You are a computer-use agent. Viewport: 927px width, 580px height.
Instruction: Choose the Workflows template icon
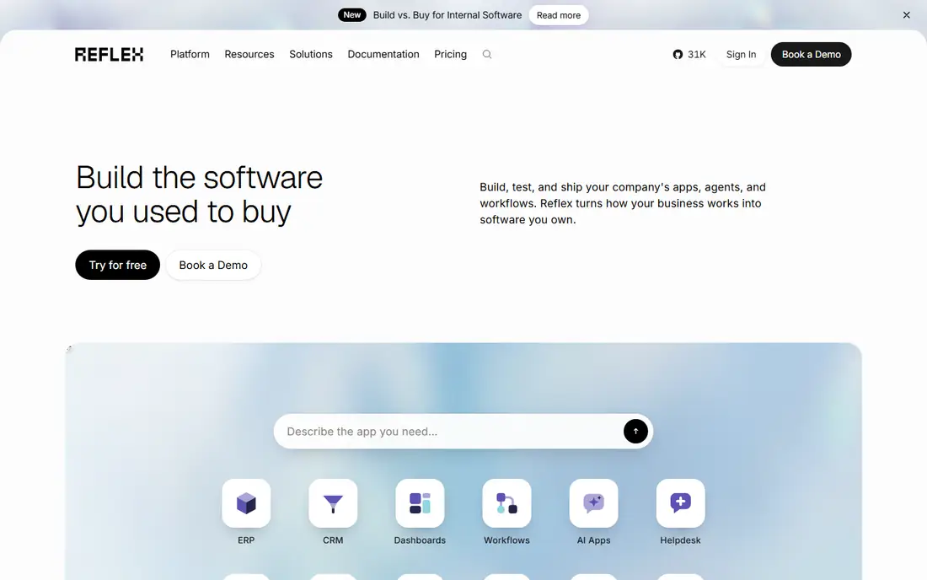click(x=506, y=503)
